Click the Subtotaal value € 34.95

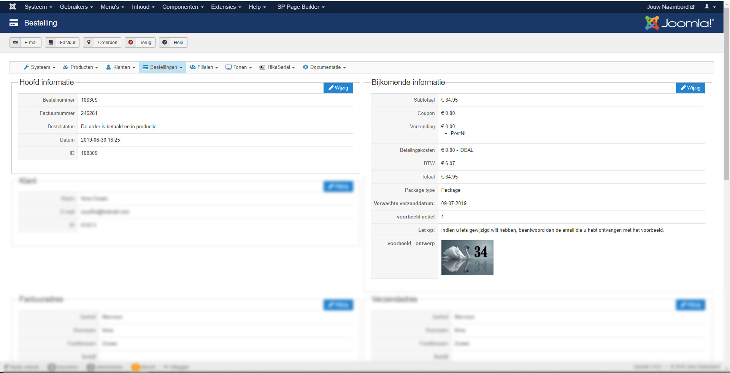coord(449,100)
